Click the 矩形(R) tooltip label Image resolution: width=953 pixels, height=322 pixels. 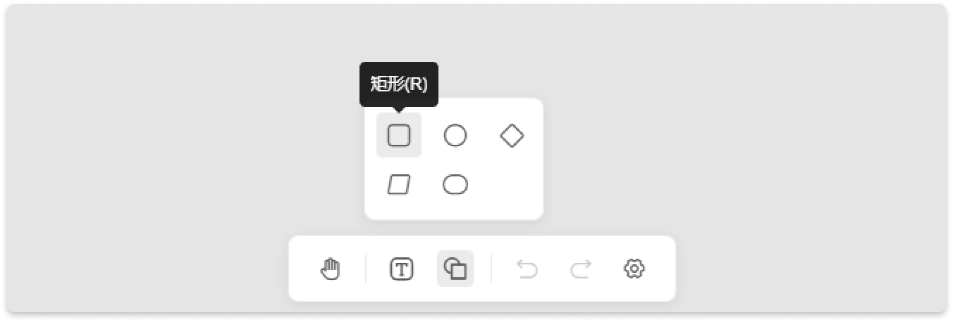click(399, 84)
